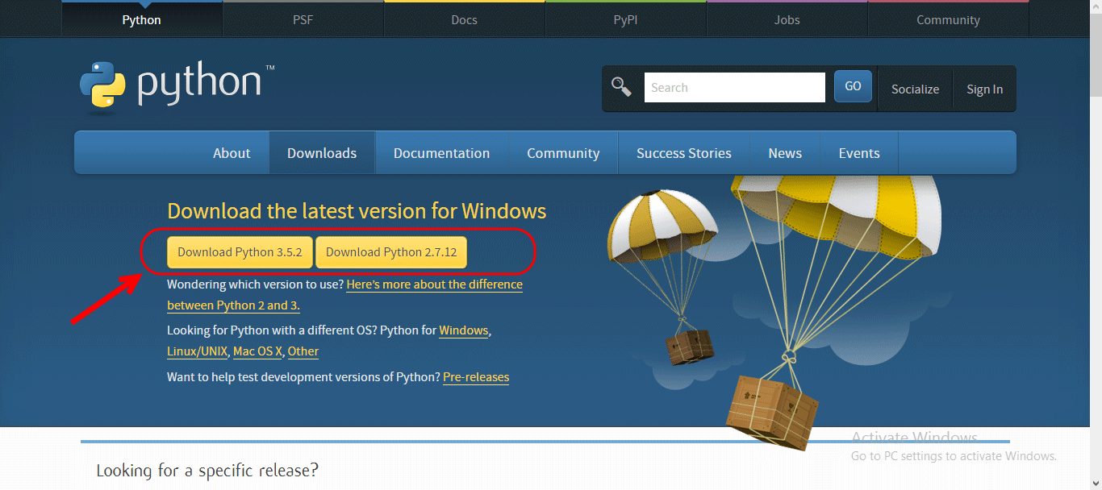Image resolution: width=1102 pixels, height=490 pixels.
Task: Open the top bar Community tab
Action: tap(949, 19)
